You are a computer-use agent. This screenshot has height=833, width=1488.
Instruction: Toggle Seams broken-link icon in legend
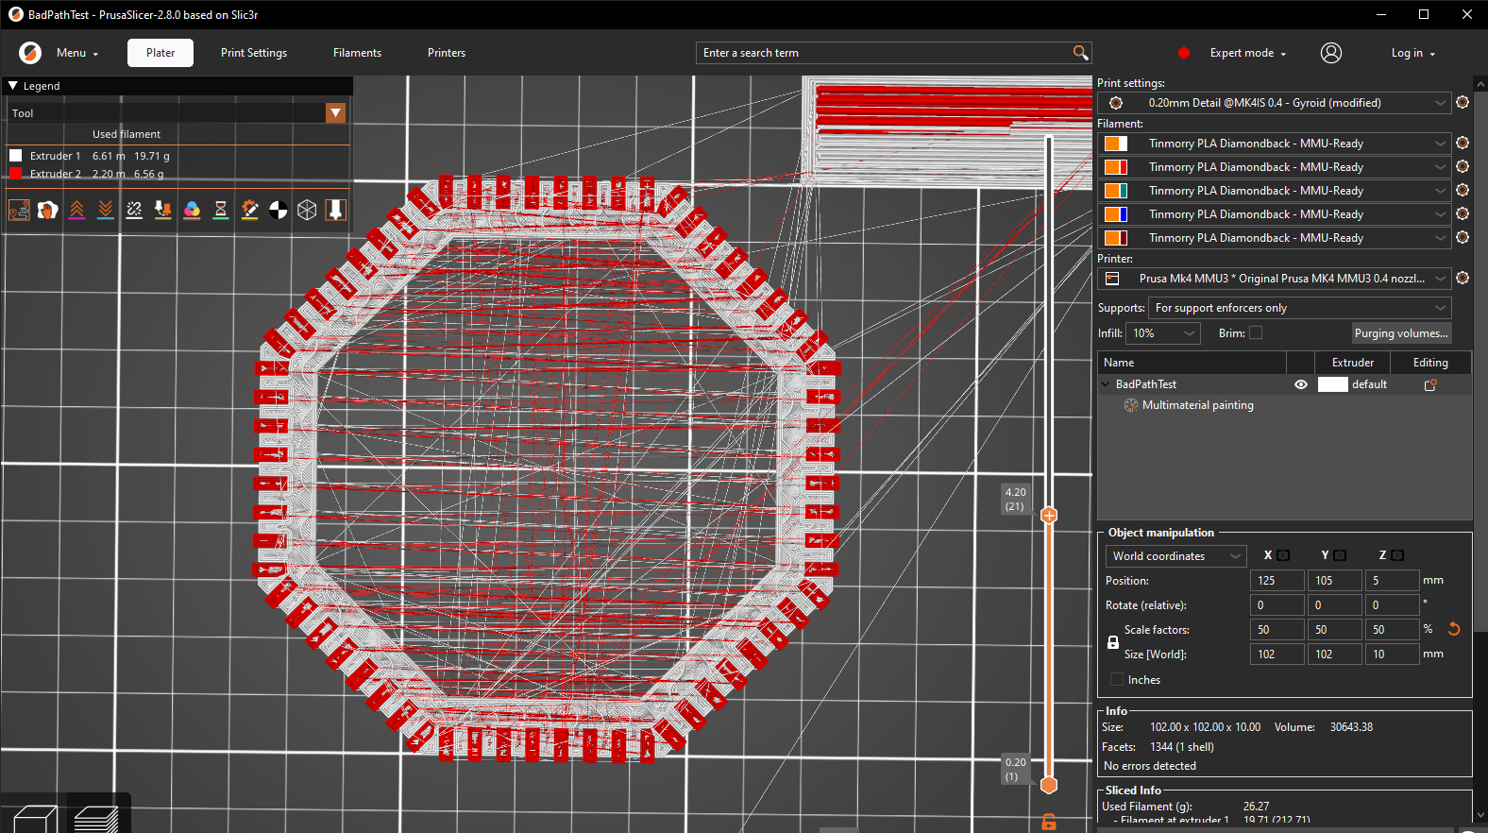click(x=134, y=210)
